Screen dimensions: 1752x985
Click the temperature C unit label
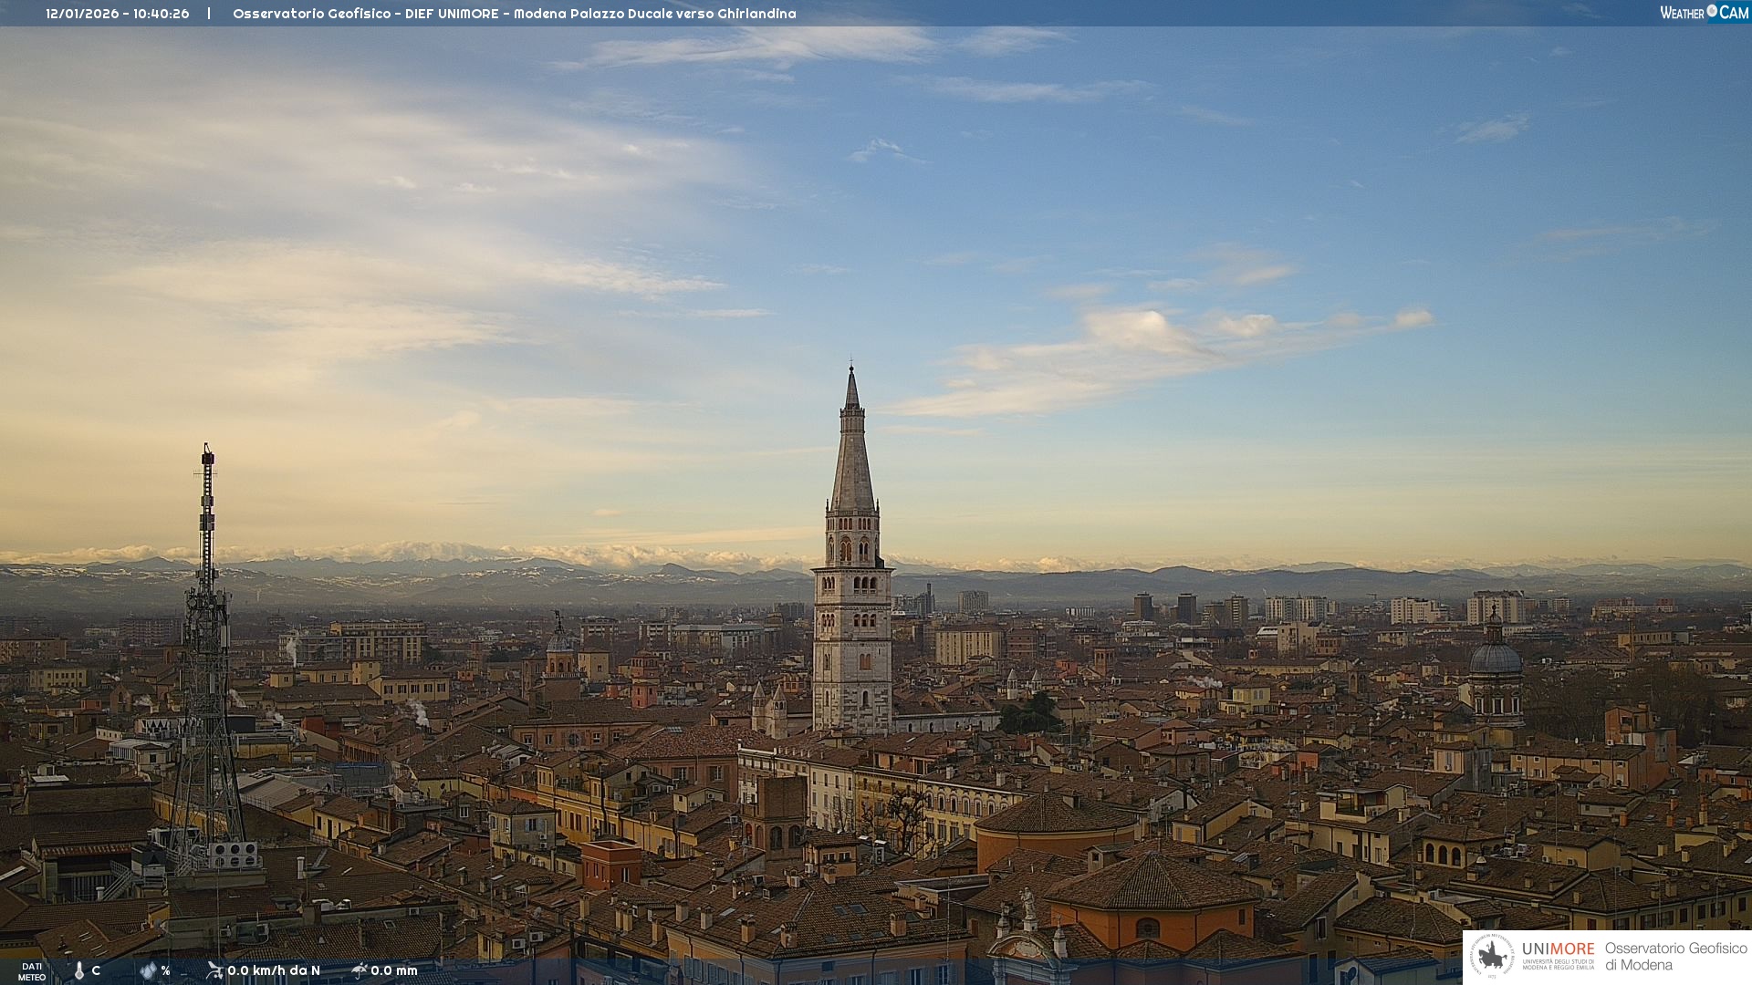tap(96, 970)
